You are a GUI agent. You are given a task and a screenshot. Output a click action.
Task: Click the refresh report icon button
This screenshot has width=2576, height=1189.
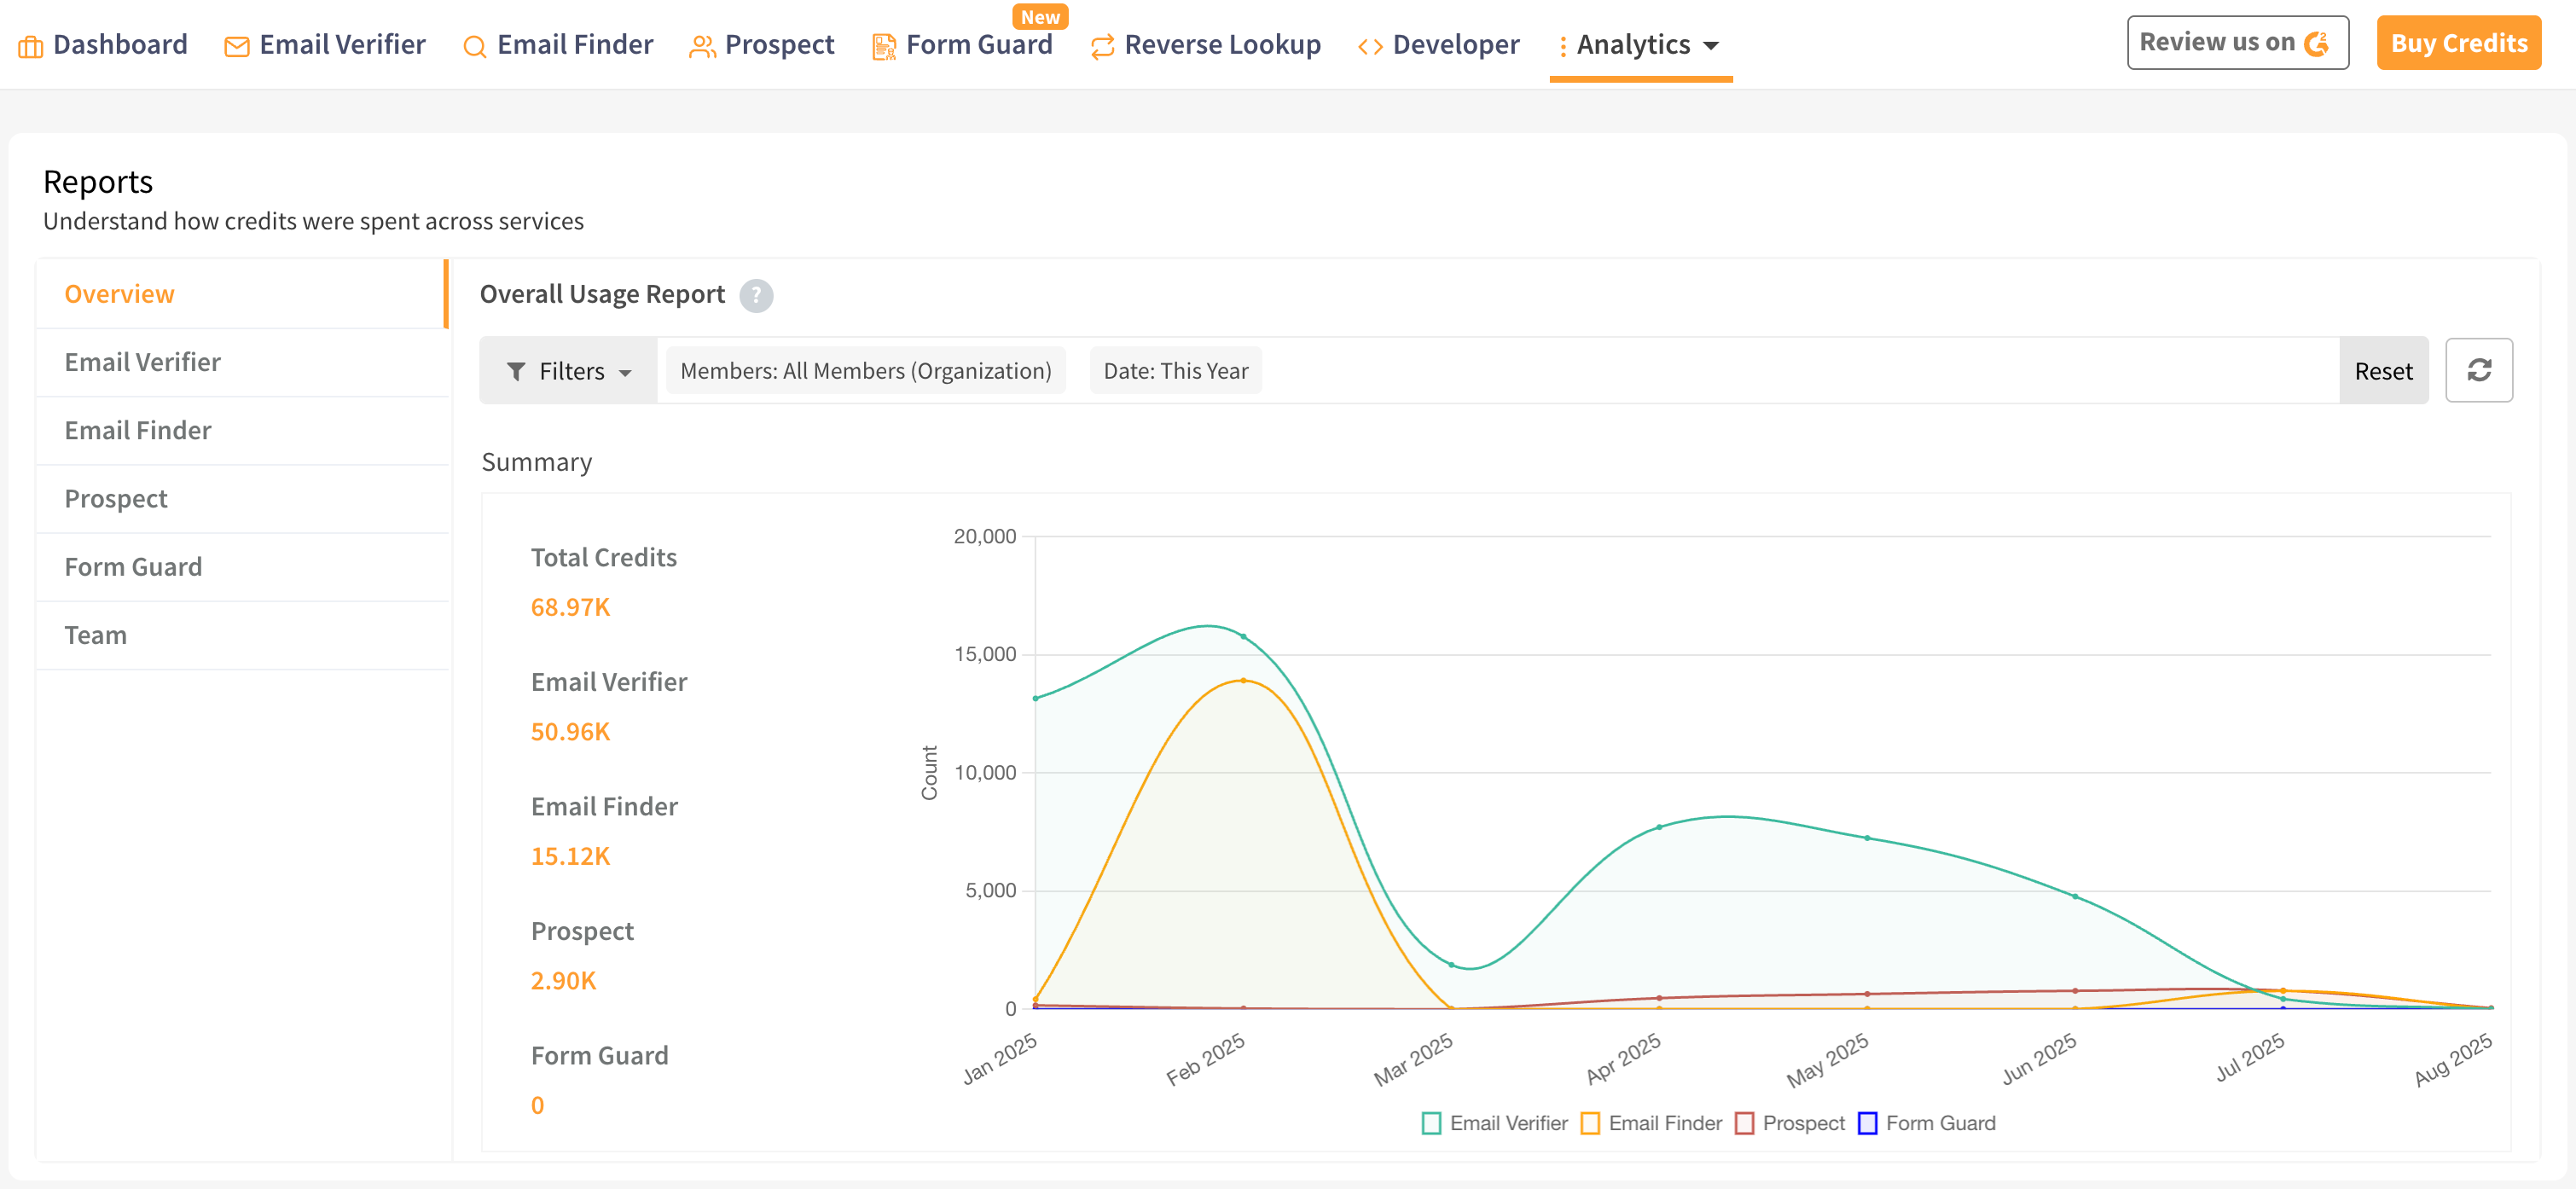click(2478, 370)
